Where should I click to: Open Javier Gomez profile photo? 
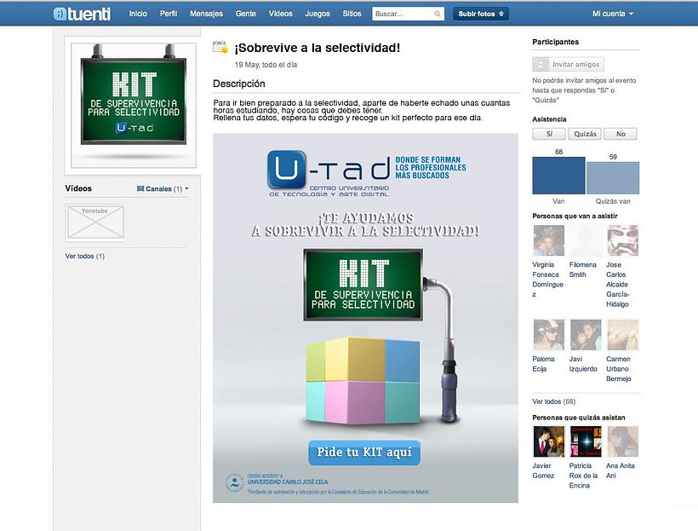pyautogui.click(x=548, y=442)
